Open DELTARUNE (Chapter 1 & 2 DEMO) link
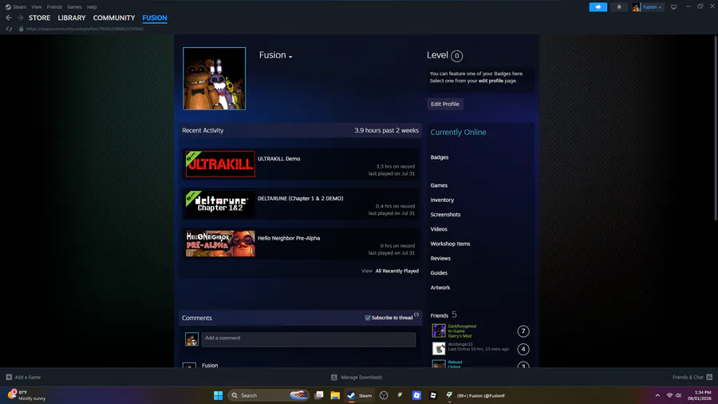Image resolution: width=718 pixels, height=404 pixels. (301, 198)
